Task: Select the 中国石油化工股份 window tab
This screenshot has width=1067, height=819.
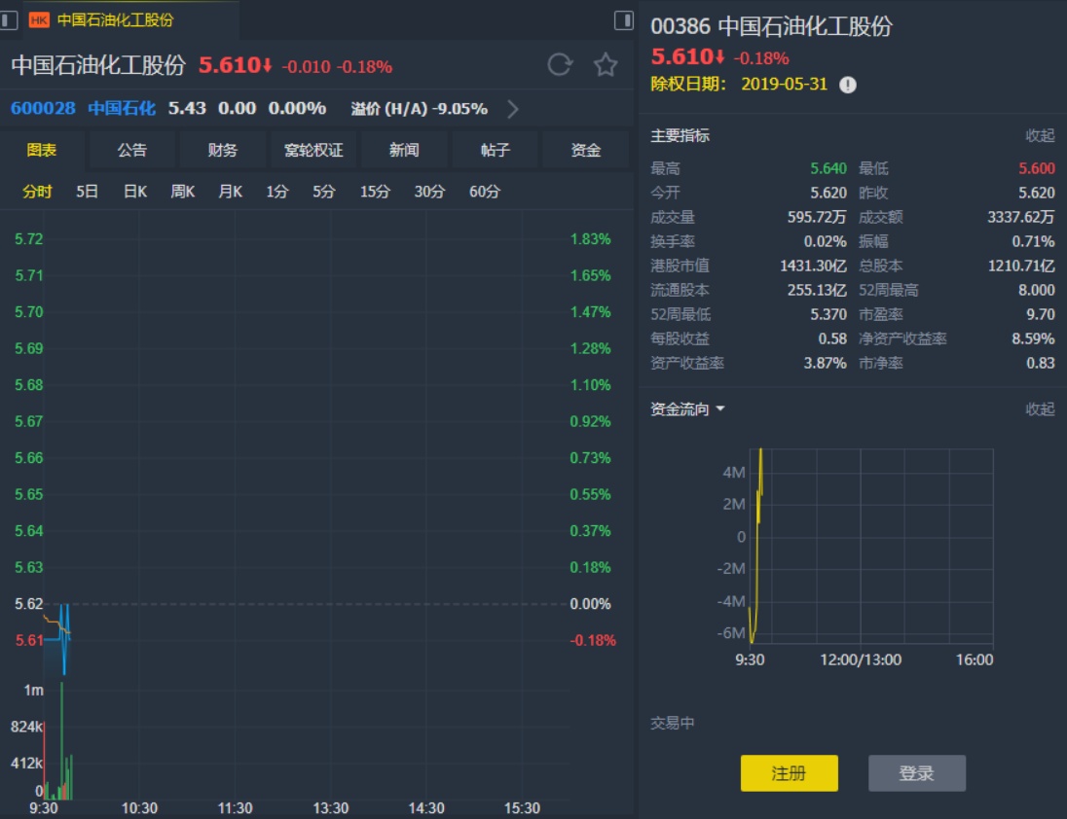Action: (115, 19)
